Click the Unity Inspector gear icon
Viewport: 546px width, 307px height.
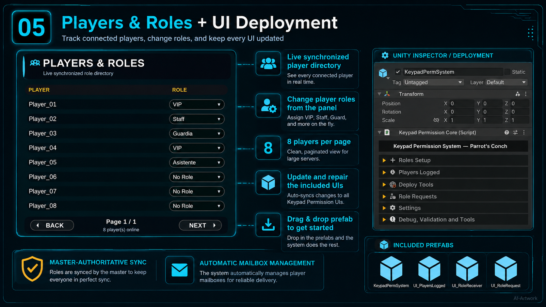pos(385,55)
